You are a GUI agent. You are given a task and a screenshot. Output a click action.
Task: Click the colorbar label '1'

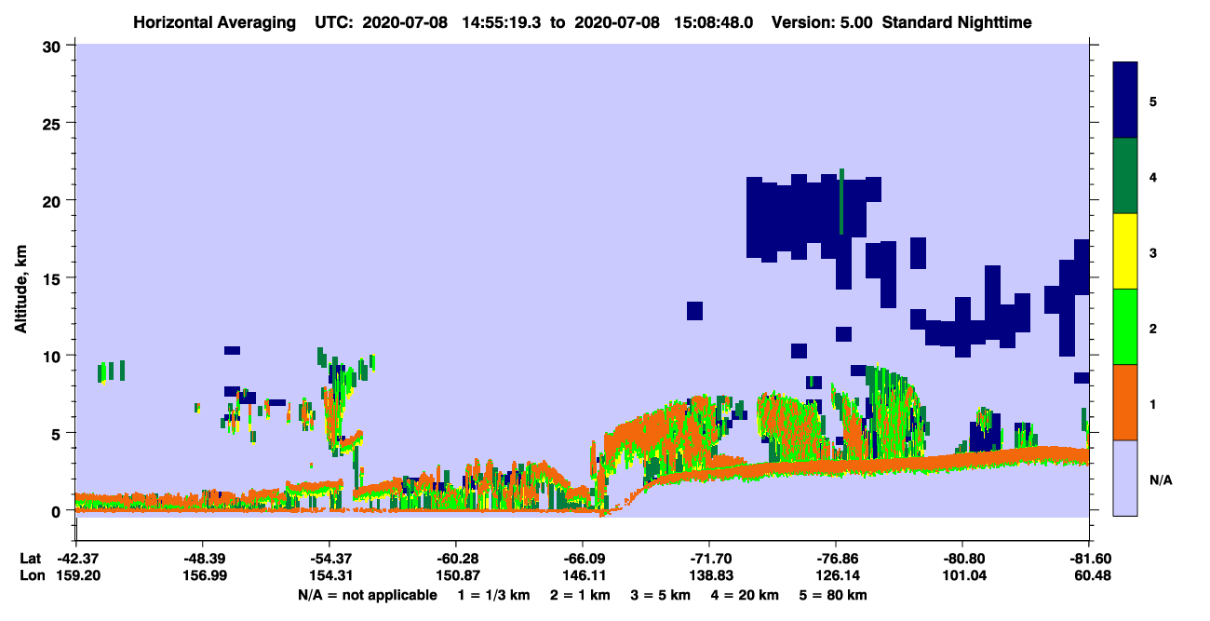point(1153,403)
